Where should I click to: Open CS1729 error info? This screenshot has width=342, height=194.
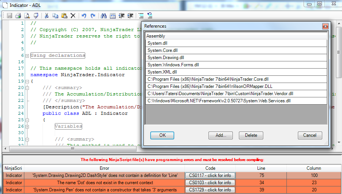tap(210, 190)
